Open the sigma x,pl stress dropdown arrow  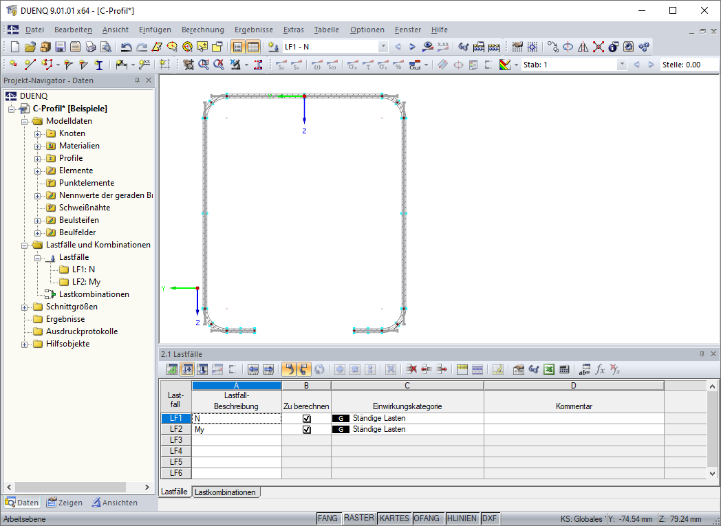click(x=427, y=65)
